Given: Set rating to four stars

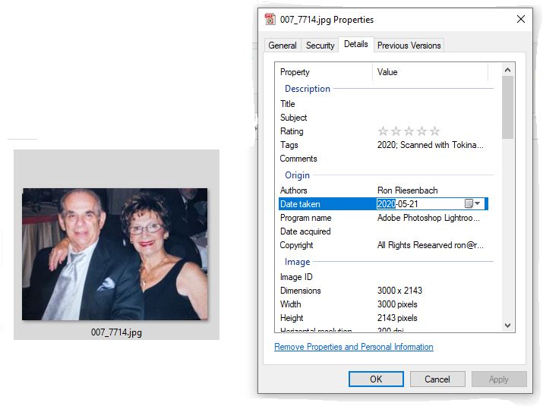Looking at the screenshot, I should tap(421, 131).
